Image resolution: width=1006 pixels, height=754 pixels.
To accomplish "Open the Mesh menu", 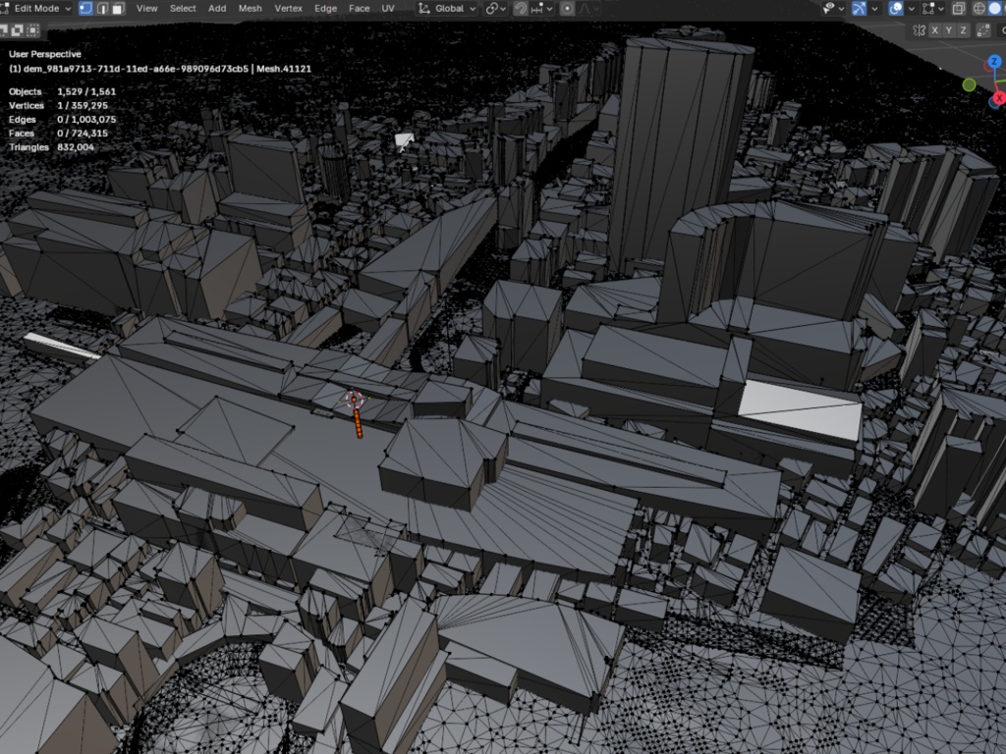I will pyautogui.click(x=251, y=8).
